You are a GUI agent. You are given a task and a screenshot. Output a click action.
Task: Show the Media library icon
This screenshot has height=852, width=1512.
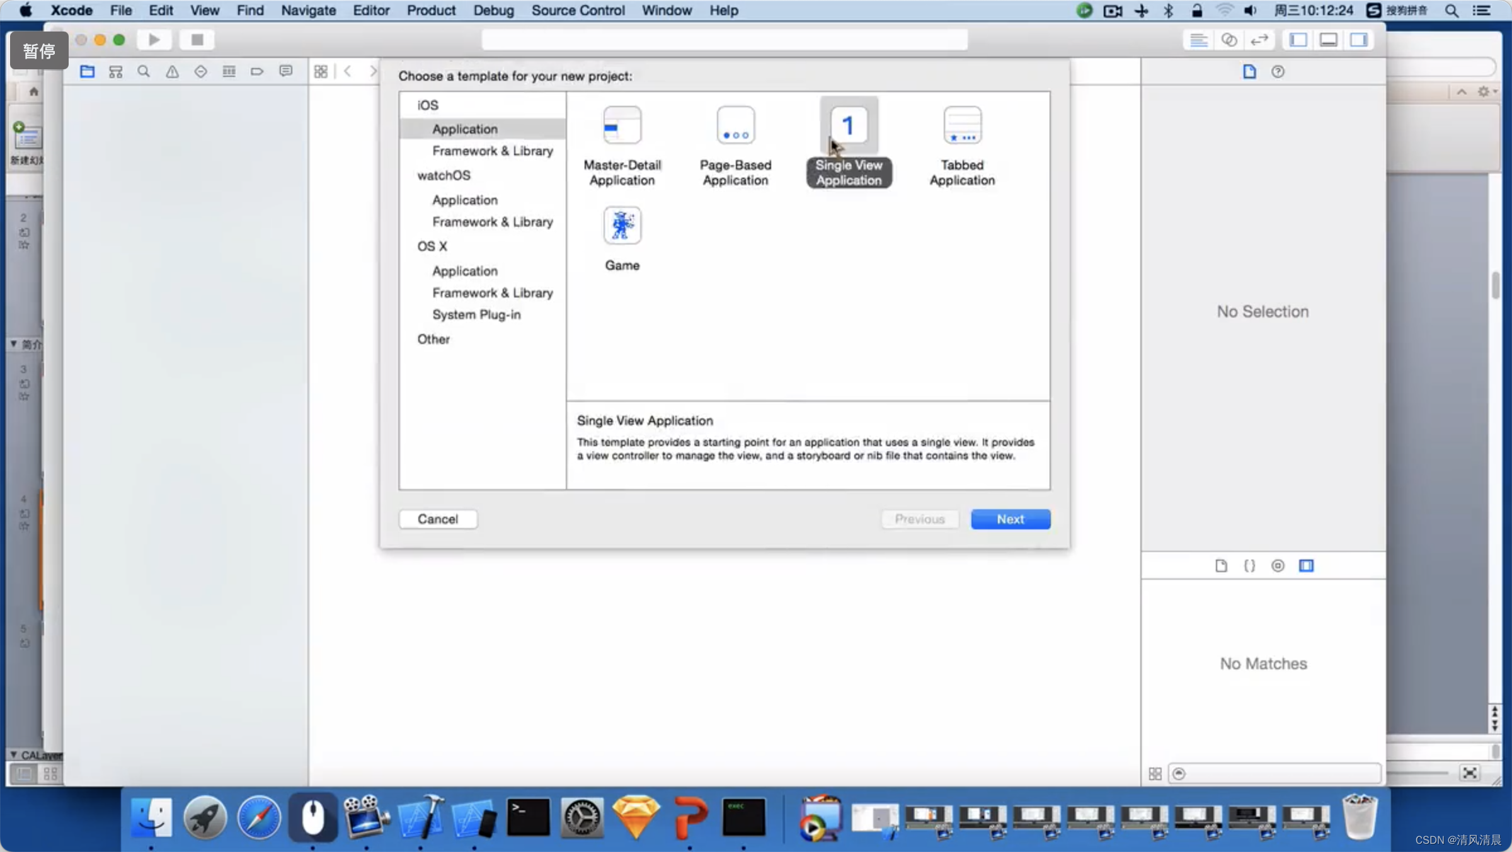coord(1307,565)
